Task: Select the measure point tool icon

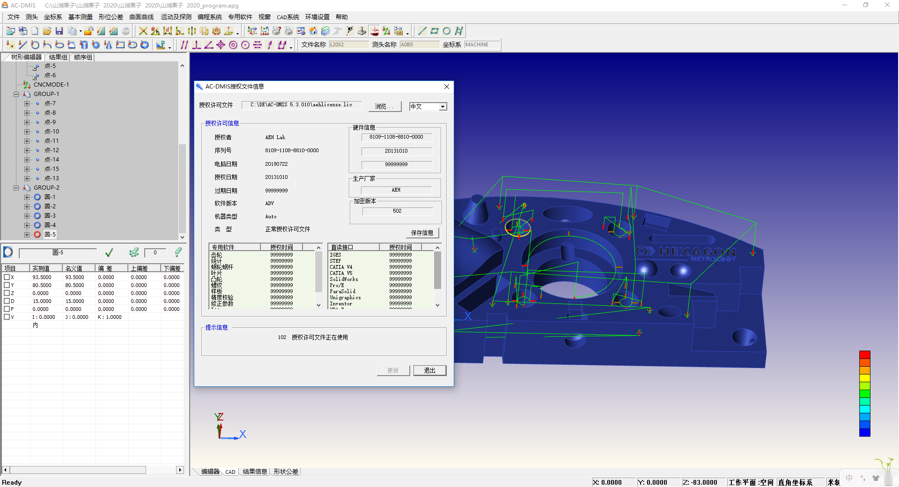Action: coord(10,45)
